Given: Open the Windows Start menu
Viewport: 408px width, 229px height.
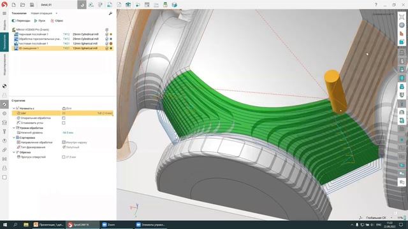Looking at the screenshot, I should [4, 225].
